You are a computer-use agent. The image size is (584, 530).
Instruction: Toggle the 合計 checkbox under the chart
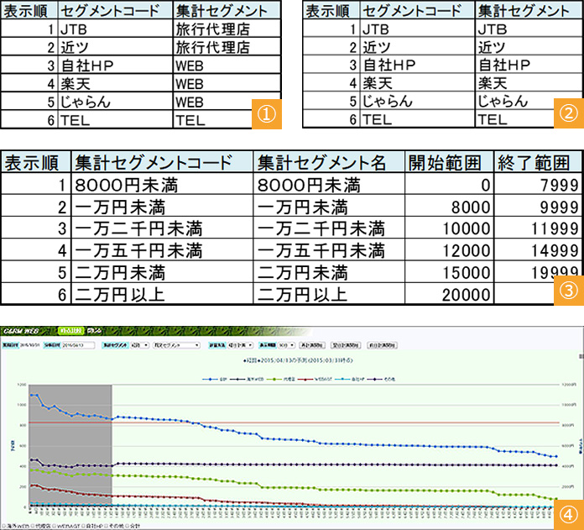click(127, 526)
